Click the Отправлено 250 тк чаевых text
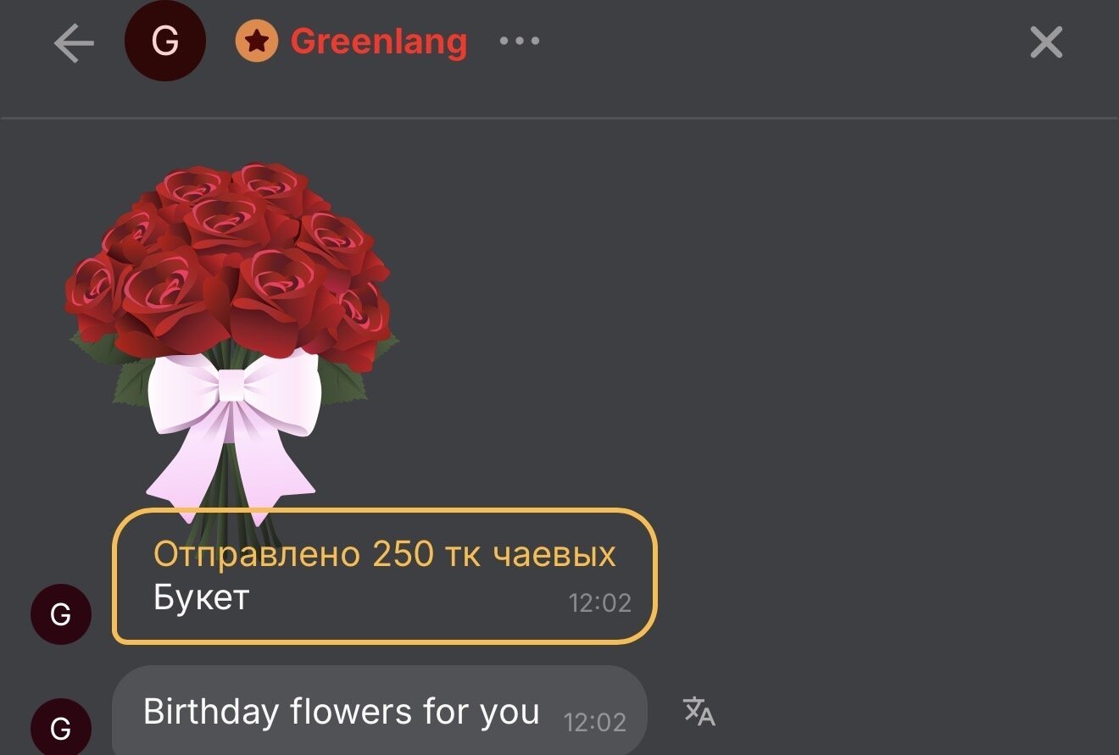 coord(384,554)
